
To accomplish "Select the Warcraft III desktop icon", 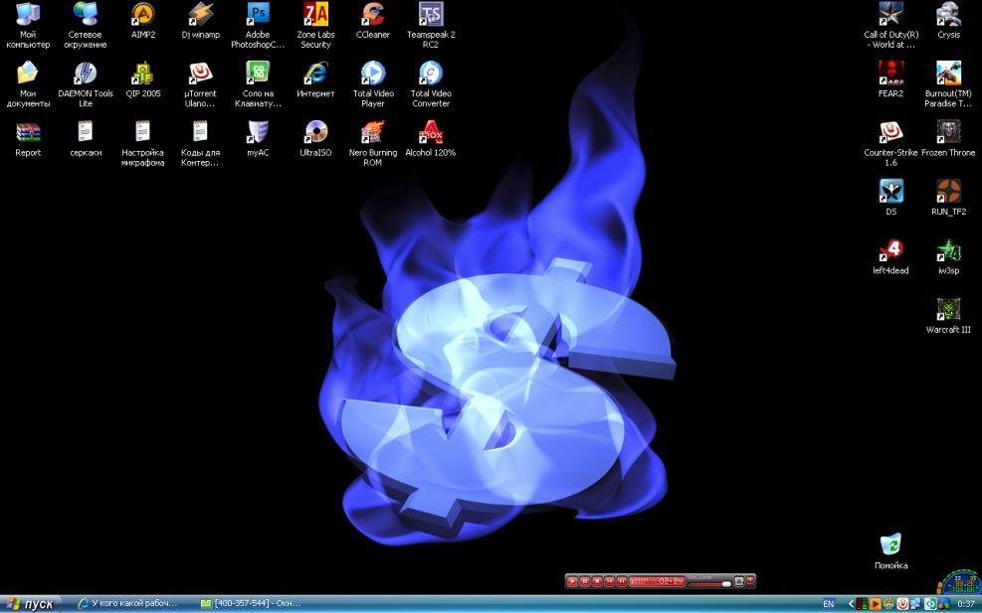I will [x=948, y=310].
